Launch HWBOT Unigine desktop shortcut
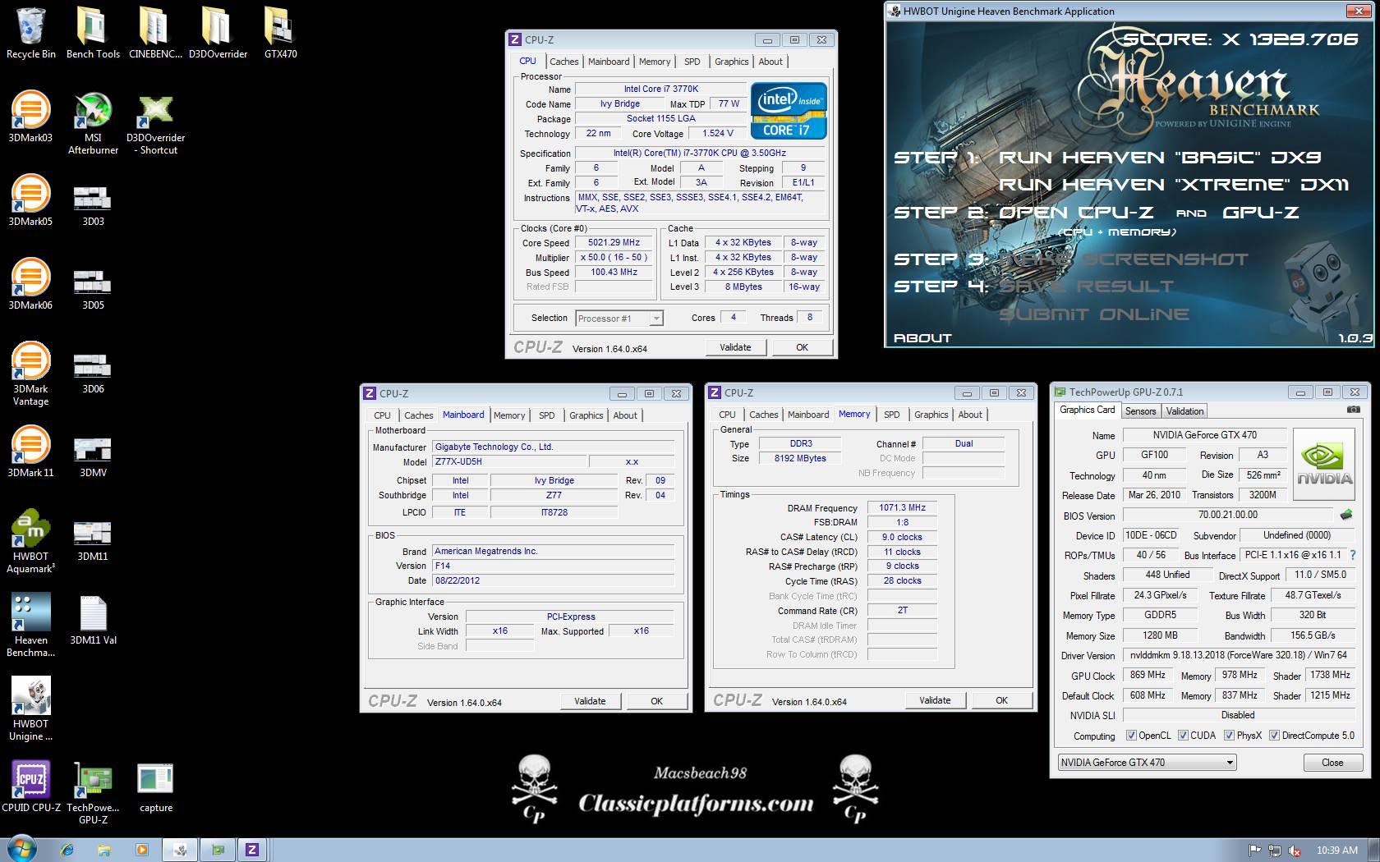1380x862 pixels. (x=30, y=709)
